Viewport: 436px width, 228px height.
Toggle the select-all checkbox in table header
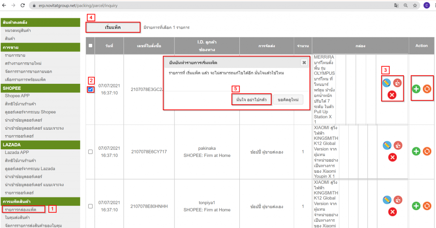[x=90, y=46]
